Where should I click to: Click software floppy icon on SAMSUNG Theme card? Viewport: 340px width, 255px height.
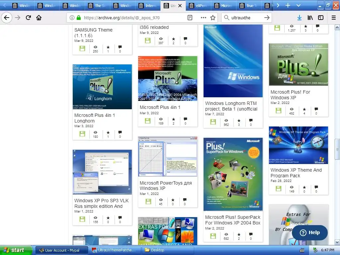coord(82,48)
